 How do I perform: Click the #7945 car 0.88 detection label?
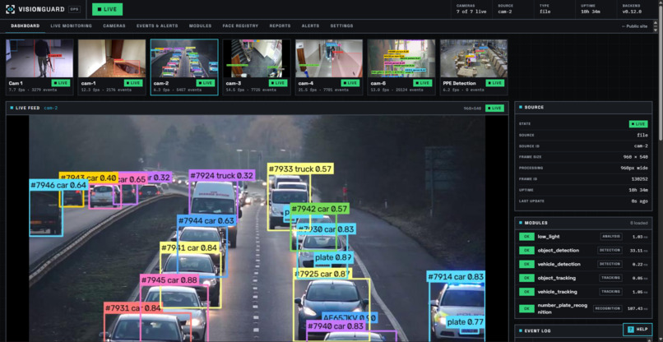(169, 280)
